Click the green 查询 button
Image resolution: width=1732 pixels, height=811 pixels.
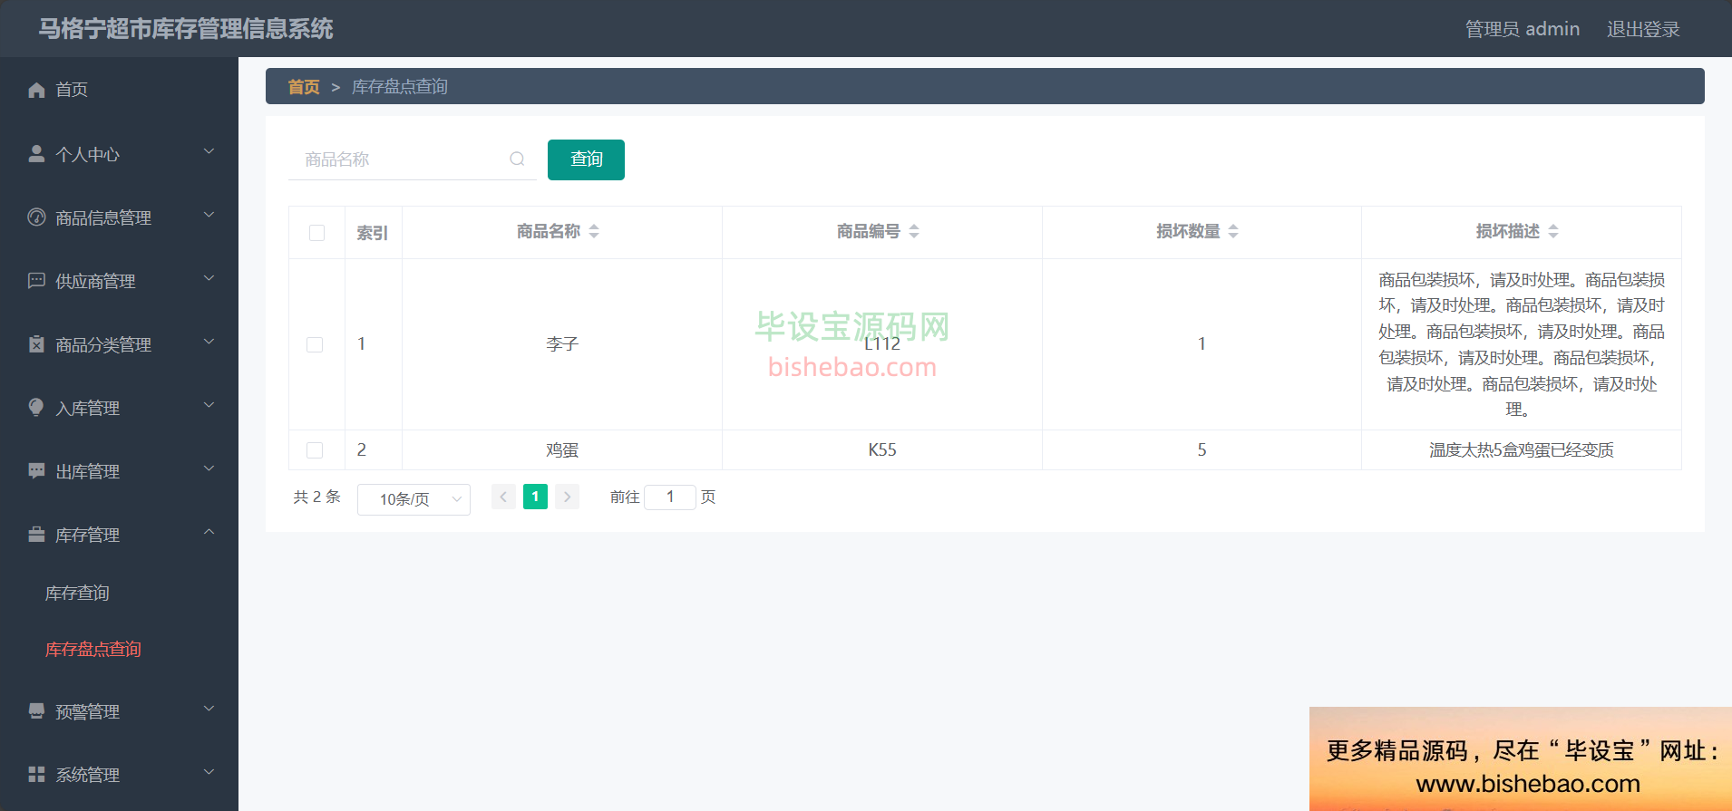tap(586, 159)
